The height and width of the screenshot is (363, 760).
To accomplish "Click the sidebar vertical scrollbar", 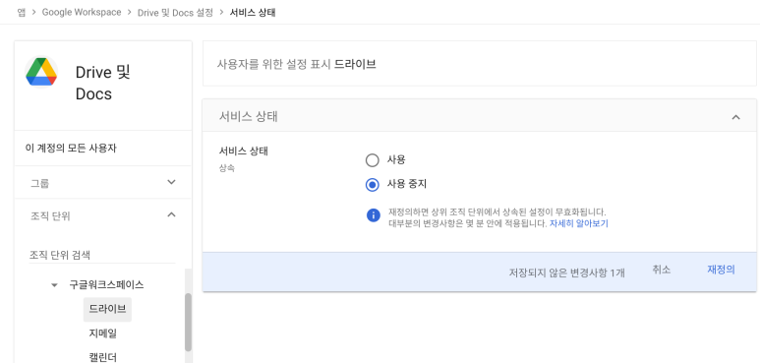I will tap(188, 323).
